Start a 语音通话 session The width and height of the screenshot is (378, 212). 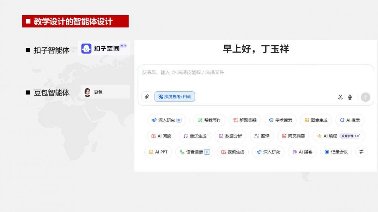[194, 152]
